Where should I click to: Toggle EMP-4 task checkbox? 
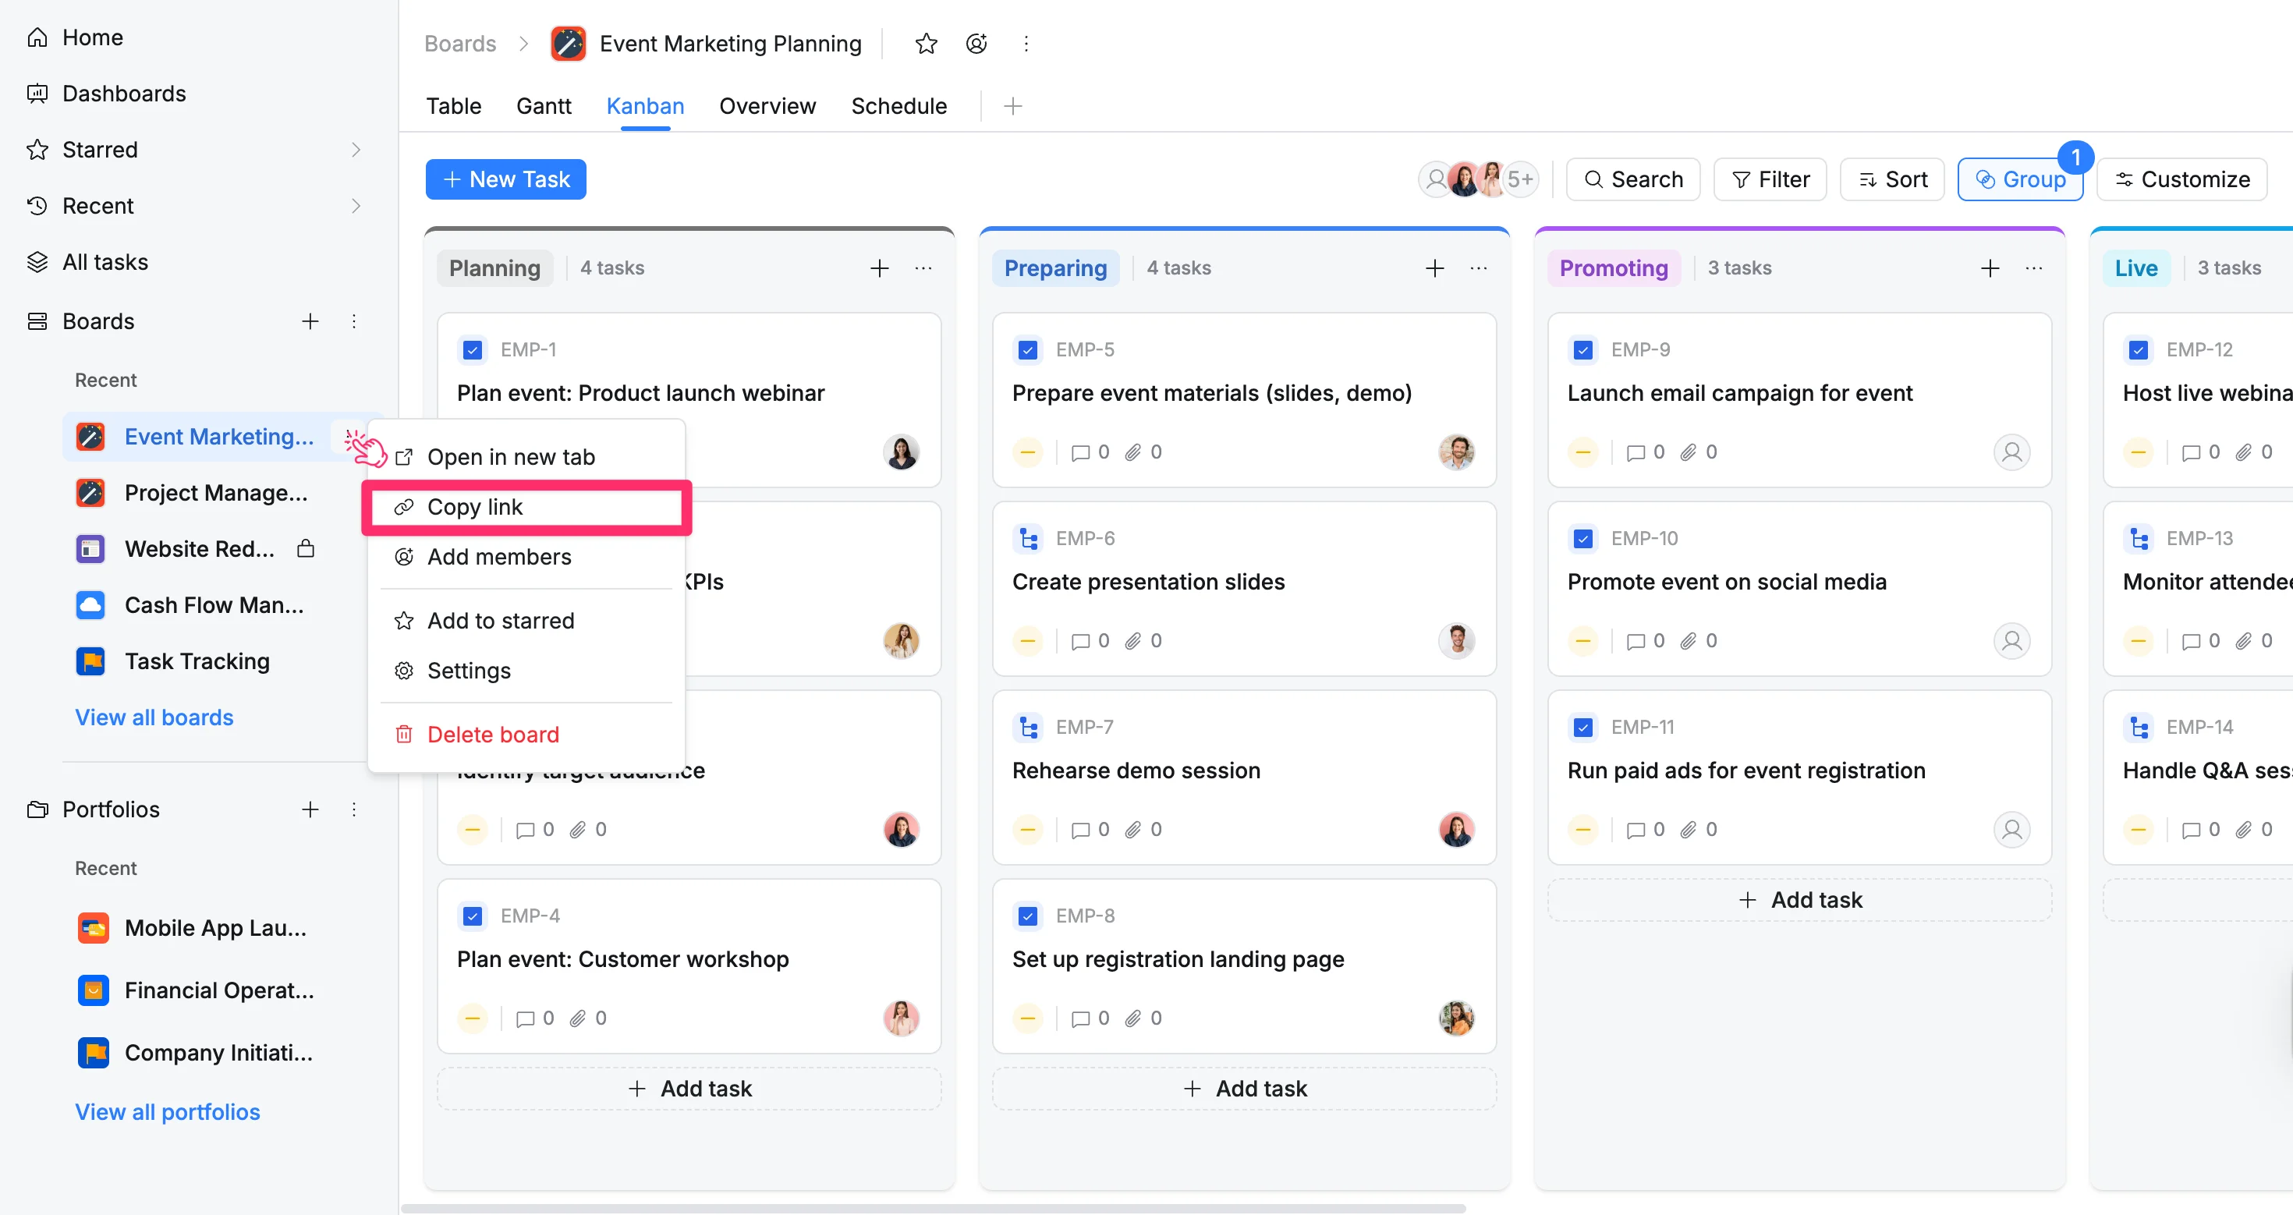point(473,916)
